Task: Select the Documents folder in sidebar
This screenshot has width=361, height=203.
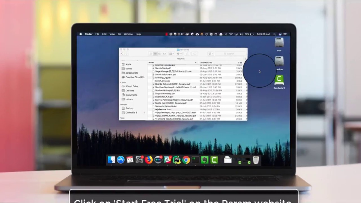Action: 131,95
